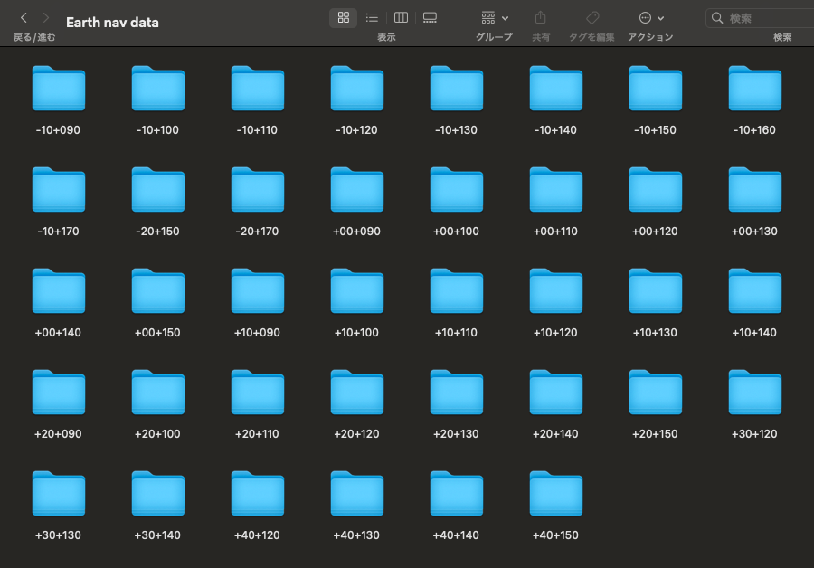Click the -10+160 folder name label
The height and width of the screenshot is (568, 814).
pos(755,130)
